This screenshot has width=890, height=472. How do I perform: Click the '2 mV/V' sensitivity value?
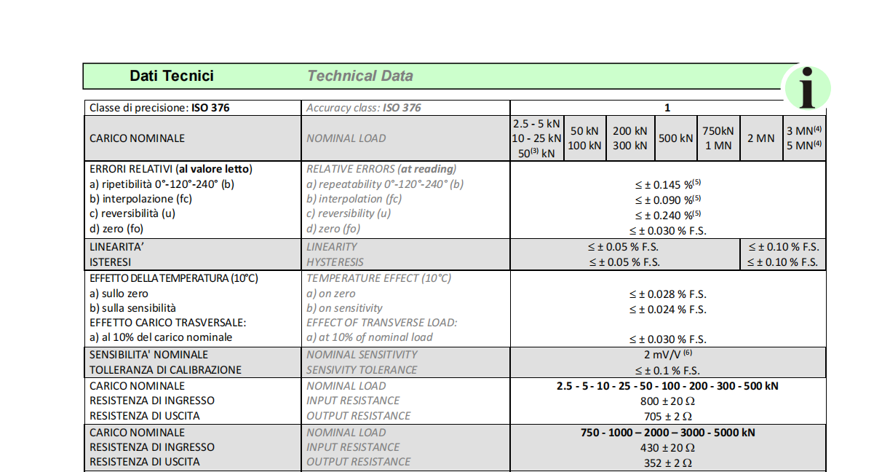pos(667,355)
